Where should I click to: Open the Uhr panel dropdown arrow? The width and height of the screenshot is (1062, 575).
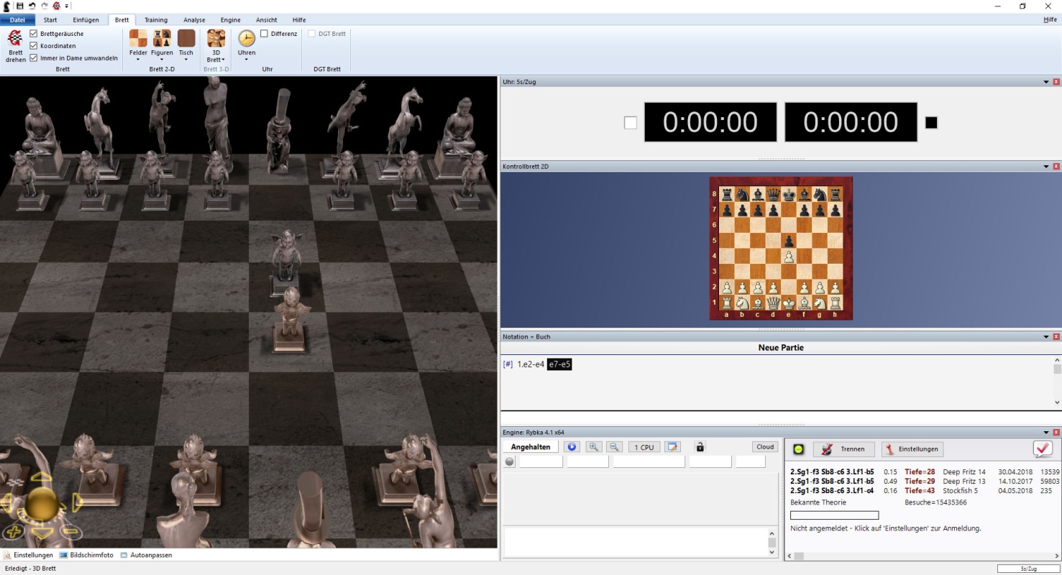tap(1046, 82)
